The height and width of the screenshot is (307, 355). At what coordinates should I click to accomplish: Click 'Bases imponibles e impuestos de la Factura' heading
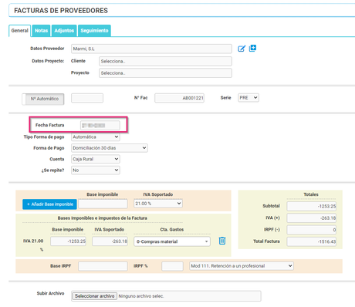pos(103,218)
